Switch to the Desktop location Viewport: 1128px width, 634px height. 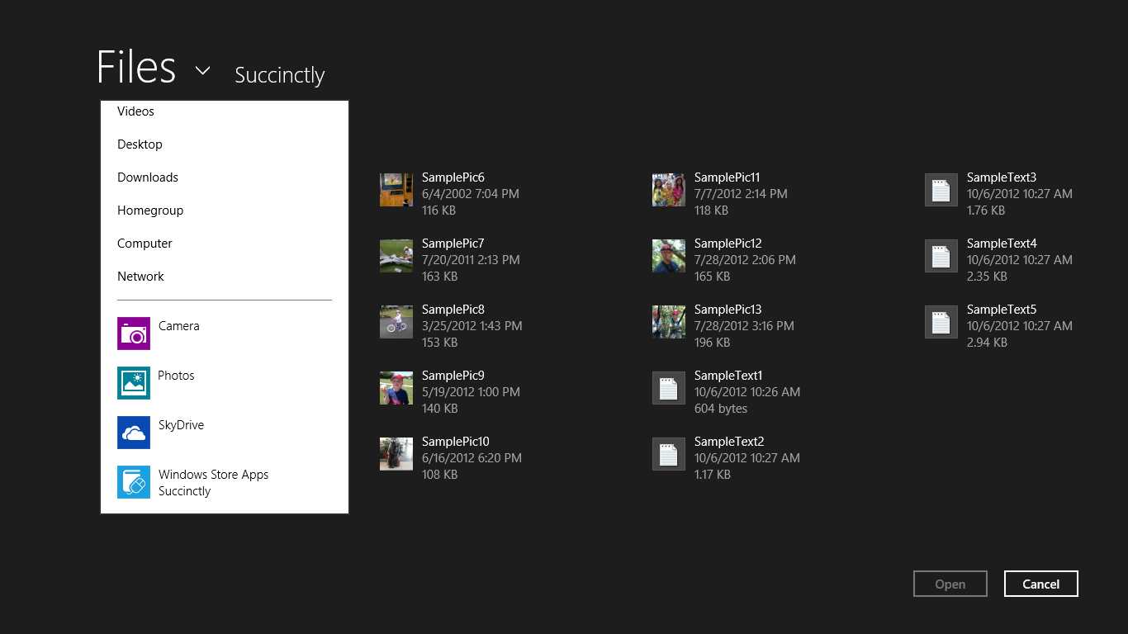point(140,144)
